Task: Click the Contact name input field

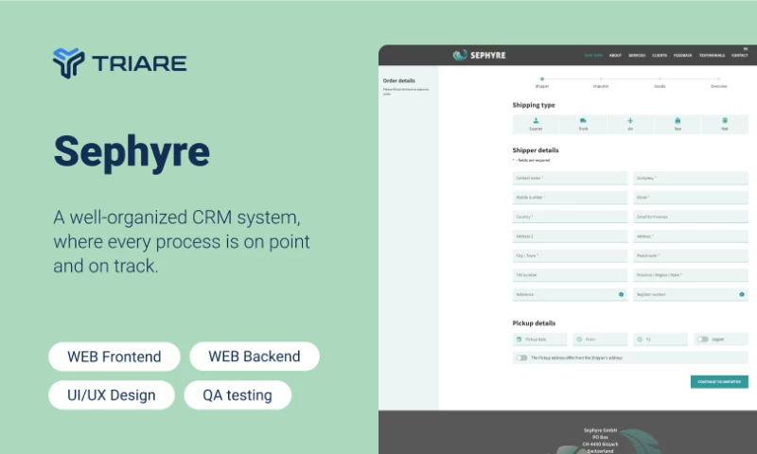Action: point(570,178)
